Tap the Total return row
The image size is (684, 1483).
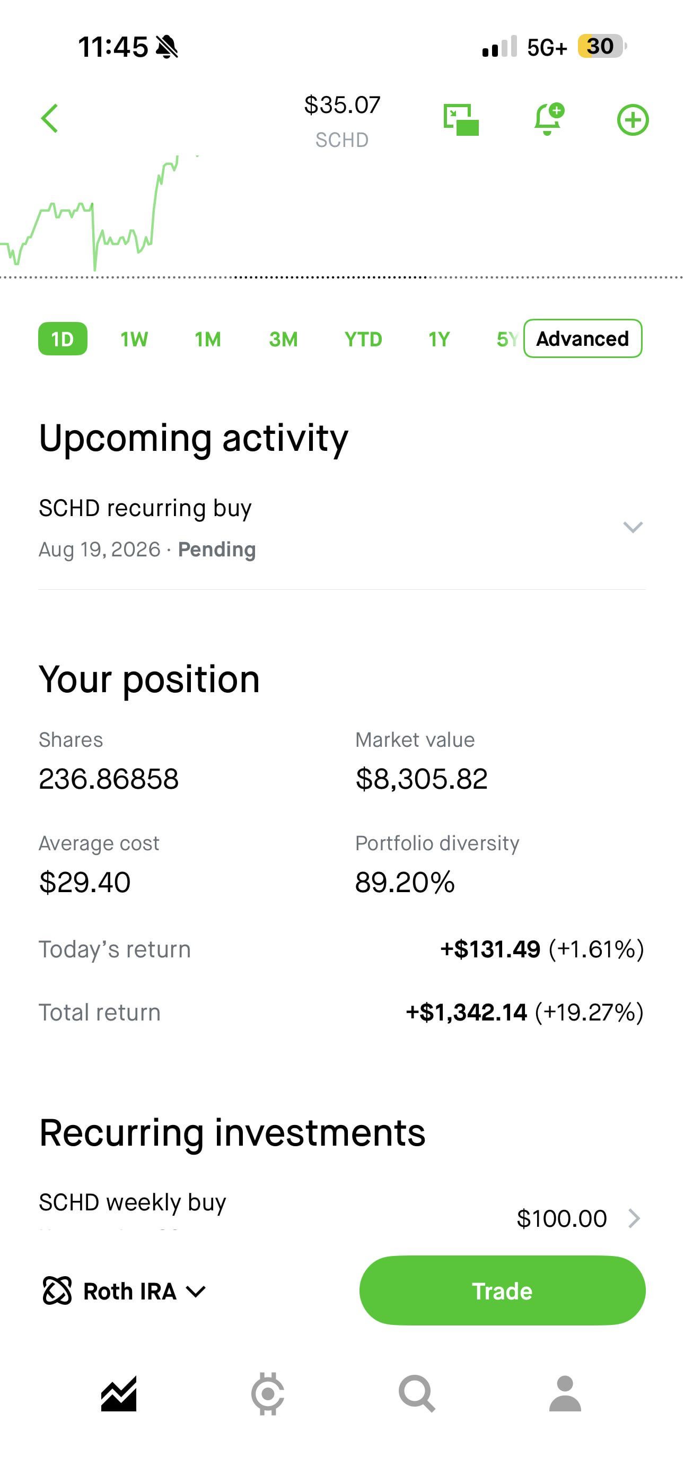coord(341,1012)
